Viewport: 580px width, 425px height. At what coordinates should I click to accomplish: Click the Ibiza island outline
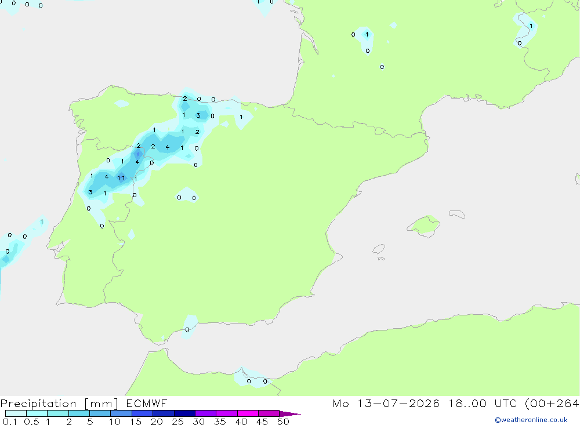(x=379, y=249)
